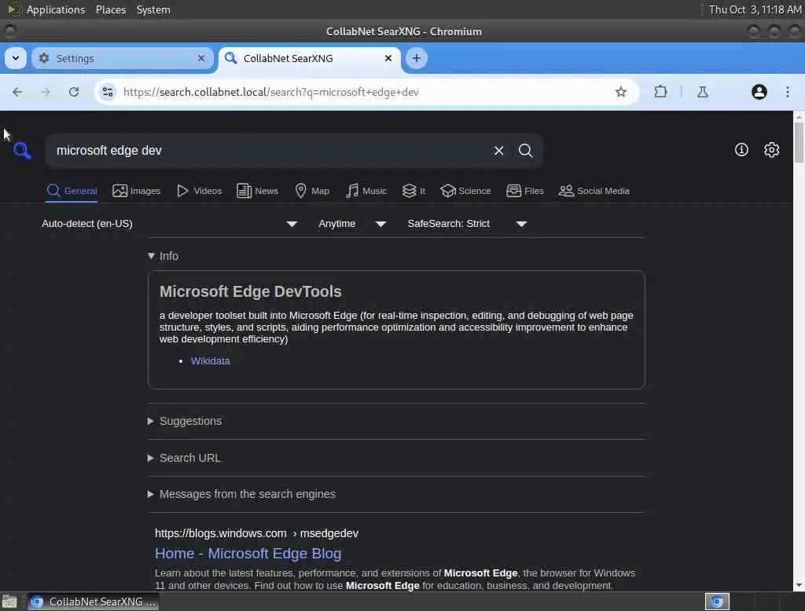Reload the current page
This screenshot has height=611, width=805.
tap(74, 92)
